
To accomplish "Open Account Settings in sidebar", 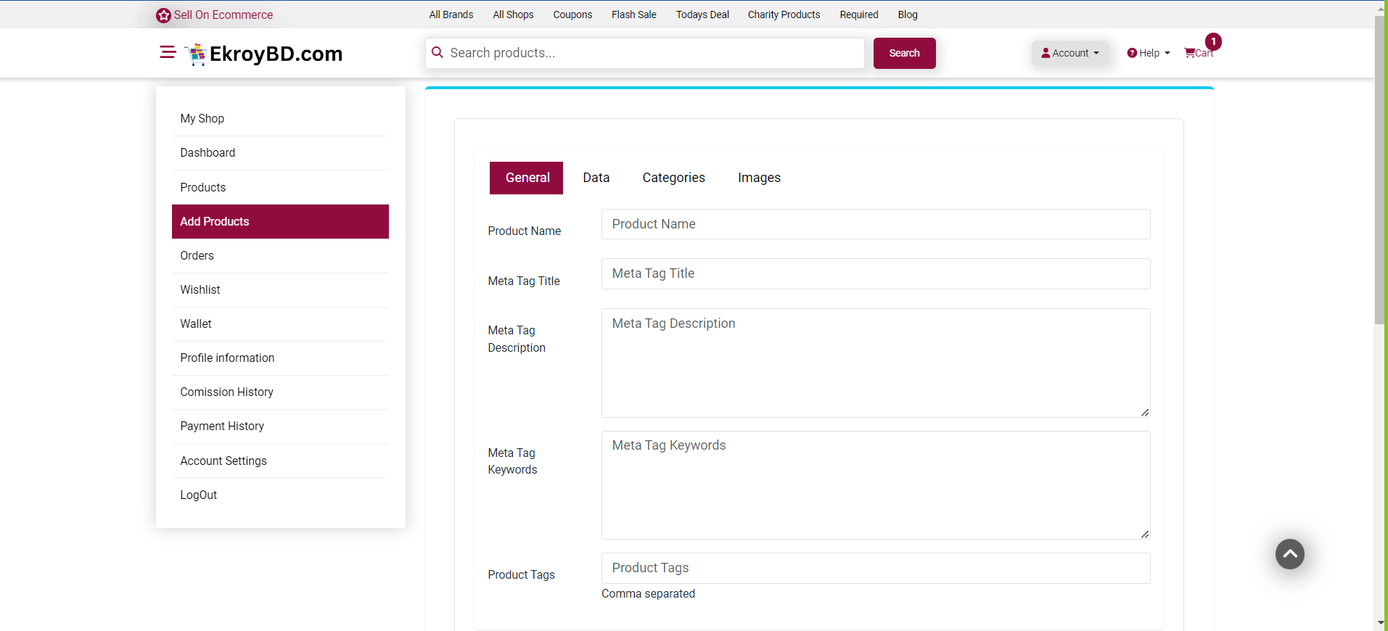I will click(x=223, y=461).
